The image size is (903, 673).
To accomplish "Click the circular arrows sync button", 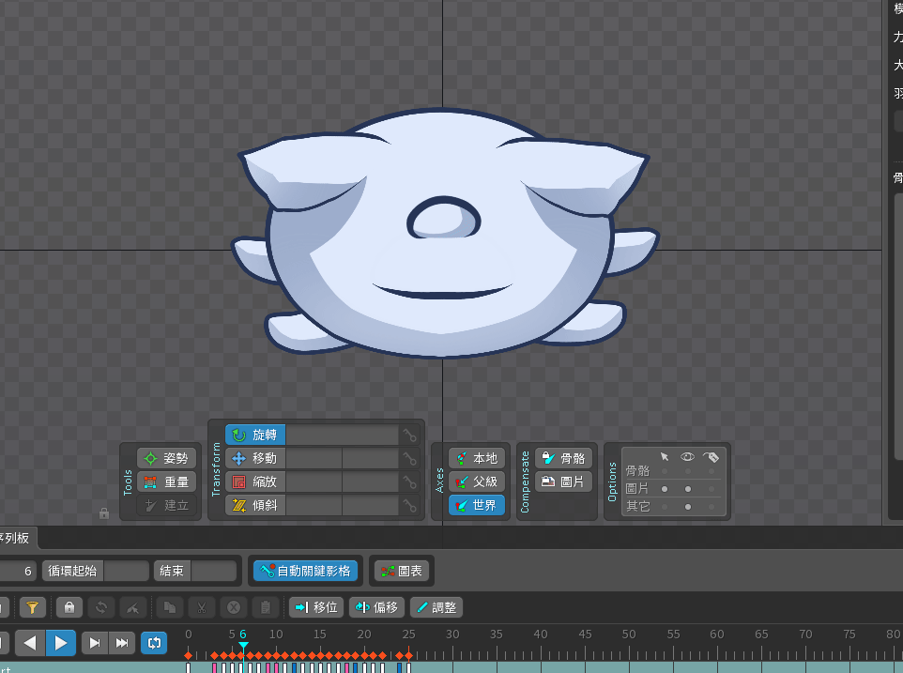I will point(101,607).
